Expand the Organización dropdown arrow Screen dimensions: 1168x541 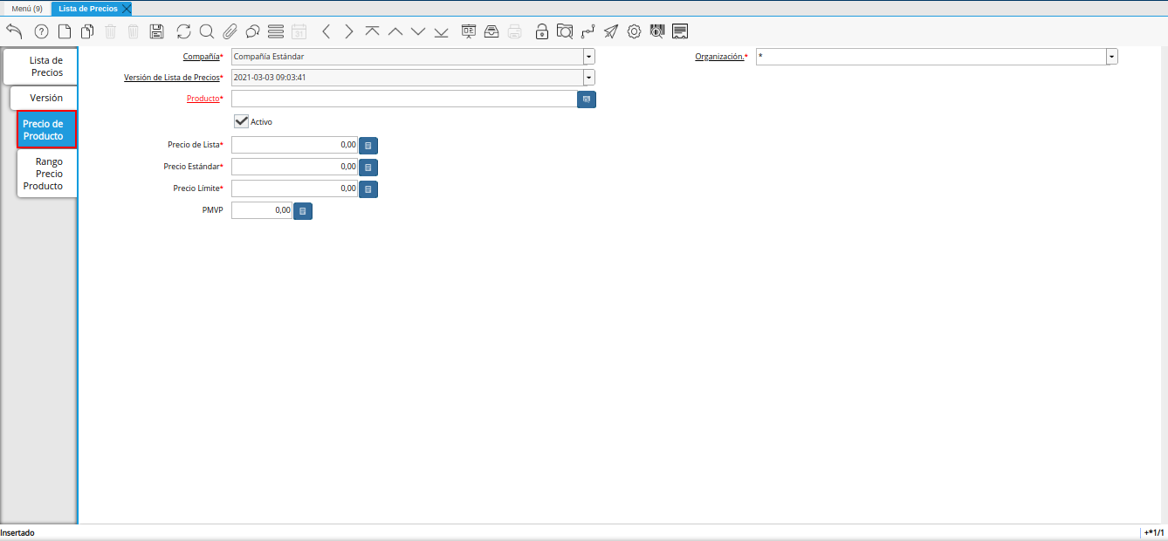[1112, 56]
